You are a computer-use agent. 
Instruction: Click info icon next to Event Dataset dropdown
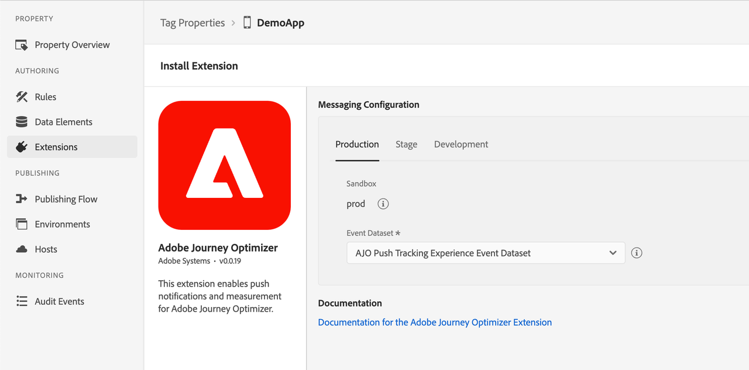tap(637, 253)
